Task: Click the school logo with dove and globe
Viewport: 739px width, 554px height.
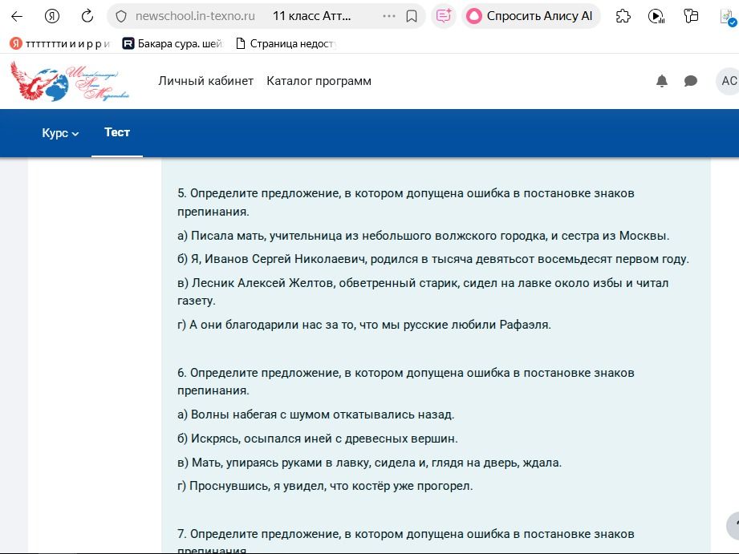Action: click(70, 81)
